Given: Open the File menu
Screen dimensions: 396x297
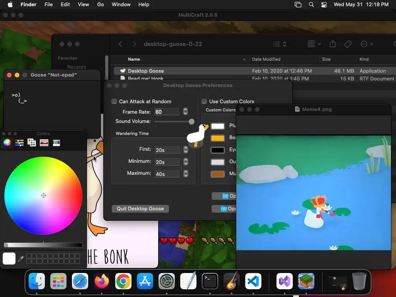Looking at the screenshot, I should [x=48, y=5].
